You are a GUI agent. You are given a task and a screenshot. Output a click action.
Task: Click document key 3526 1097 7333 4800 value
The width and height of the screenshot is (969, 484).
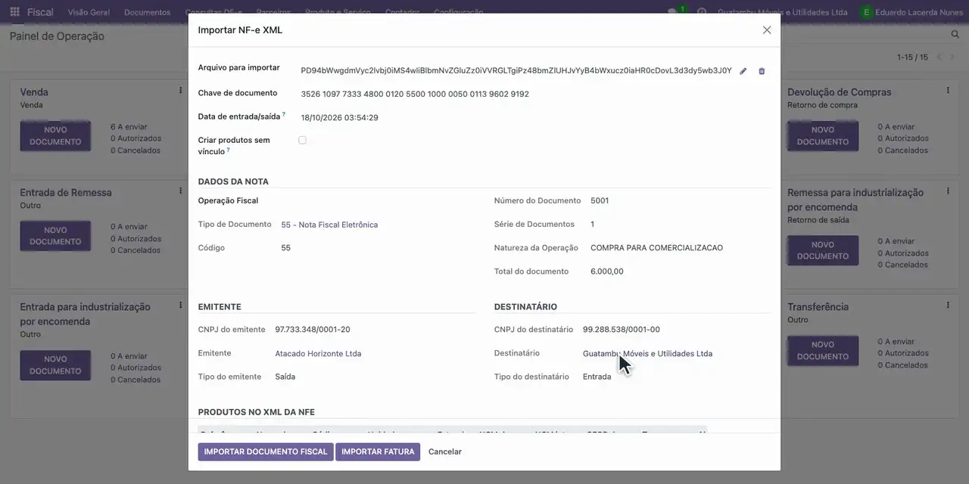415,94
